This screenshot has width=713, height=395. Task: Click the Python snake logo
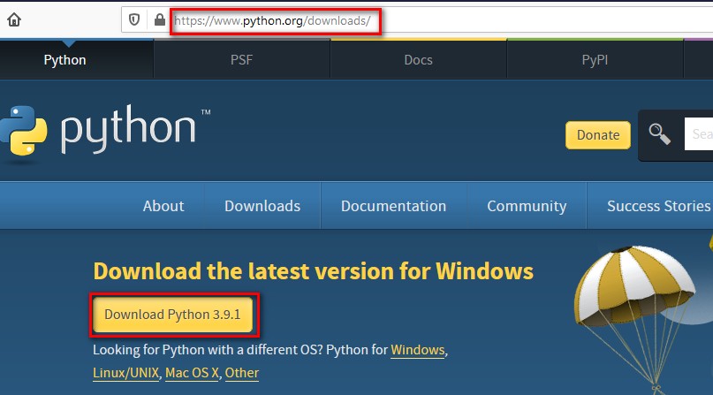click(x=23, y=131)
